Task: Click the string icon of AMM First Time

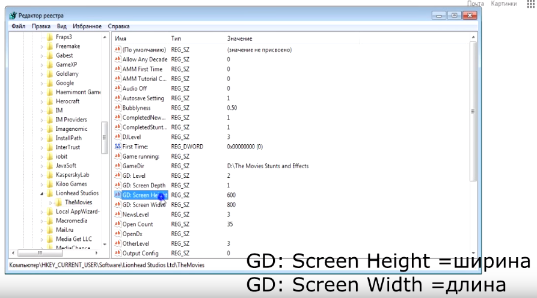Action: [x=118, y=68]
